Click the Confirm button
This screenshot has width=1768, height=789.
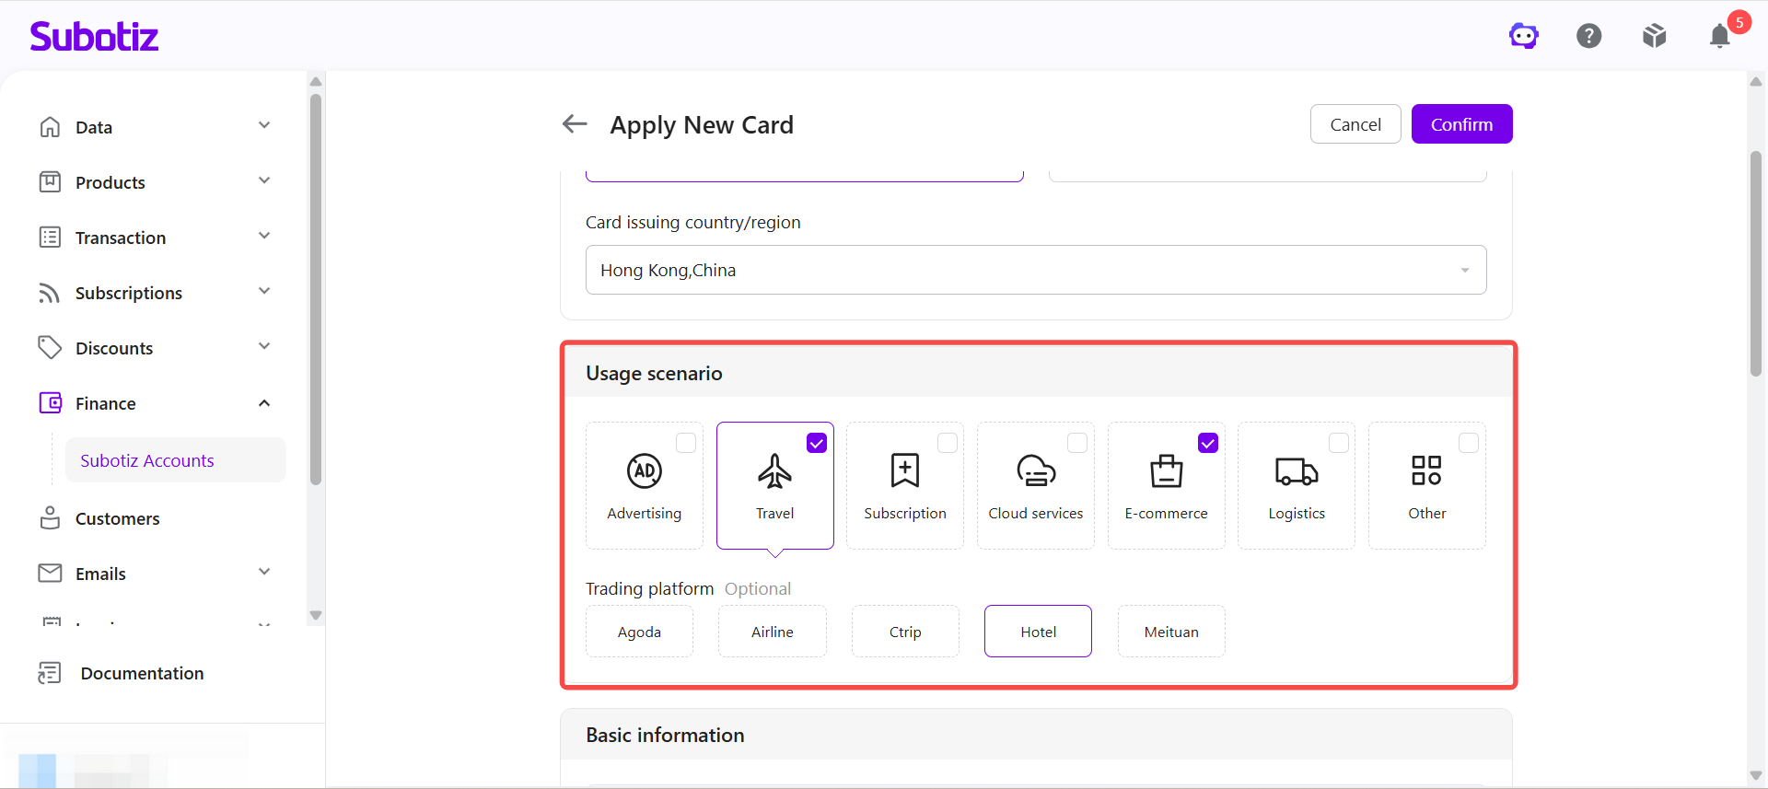pos(1461,124)
